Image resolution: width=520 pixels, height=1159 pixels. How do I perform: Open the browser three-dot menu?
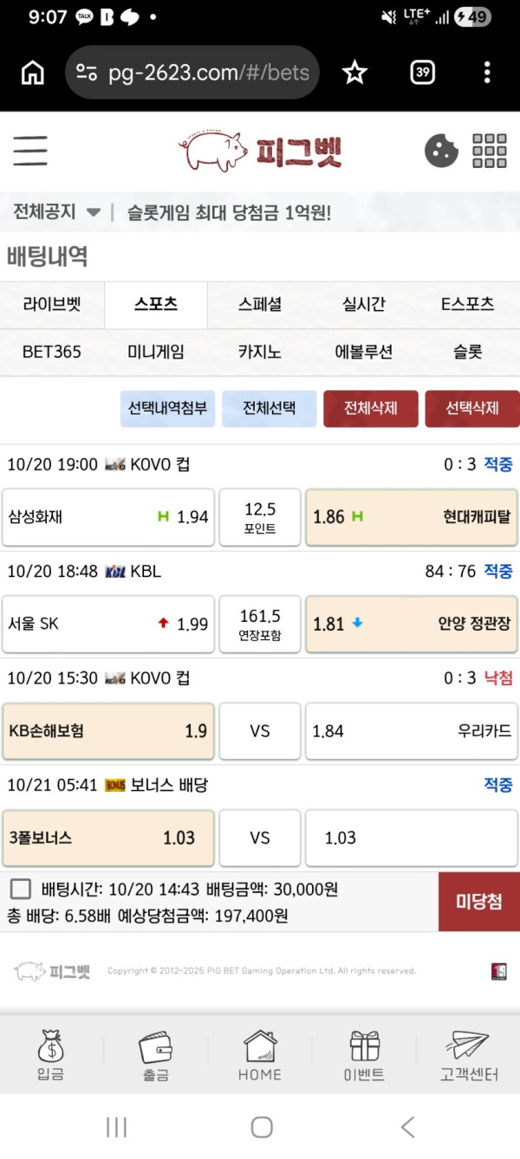pos(487,73)
